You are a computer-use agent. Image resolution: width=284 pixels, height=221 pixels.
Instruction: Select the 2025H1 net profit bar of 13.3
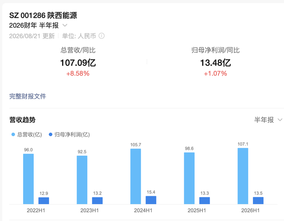tap(205, 201)
